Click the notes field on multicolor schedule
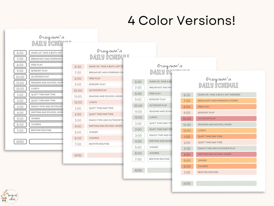The image size is (274, 206). coord(226,184)
